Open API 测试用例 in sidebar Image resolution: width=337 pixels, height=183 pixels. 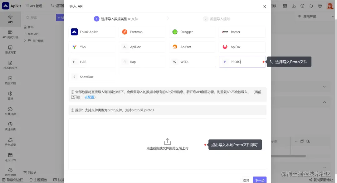coord(10,34)
